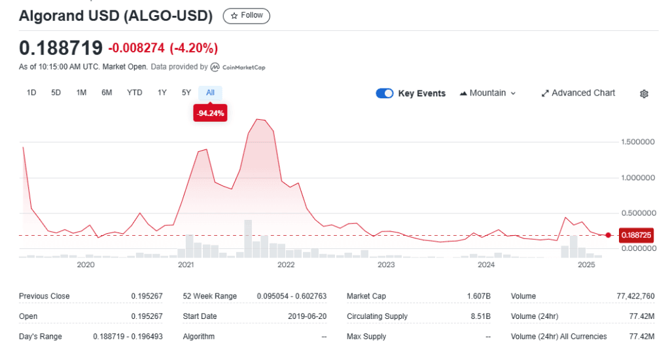Viewport: 670px width, 353px height.
Task: Click the Algorithm label
Action: click(x=199, y=337)
